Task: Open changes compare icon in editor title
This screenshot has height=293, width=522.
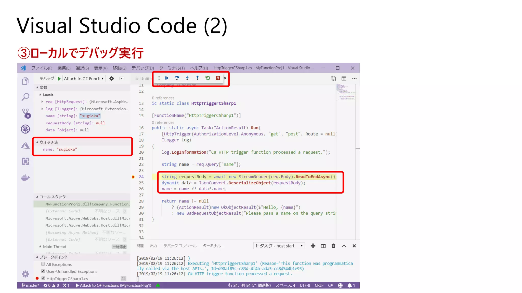Action: [334, 79]
